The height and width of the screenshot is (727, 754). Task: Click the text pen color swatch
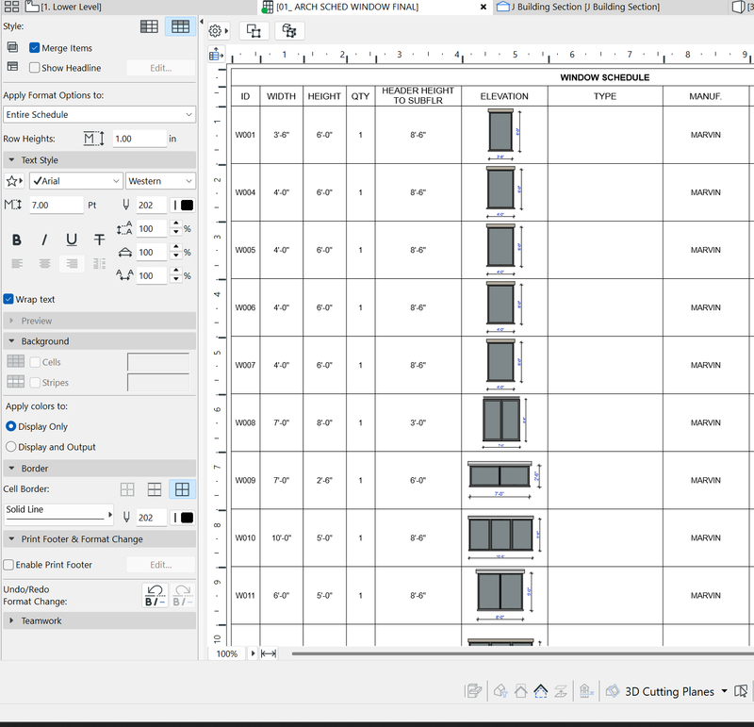click(x=182, y=205)
